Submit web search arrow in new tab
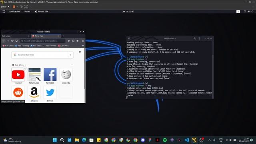Viewport: 256px width, 144px height. pos(70,55)
